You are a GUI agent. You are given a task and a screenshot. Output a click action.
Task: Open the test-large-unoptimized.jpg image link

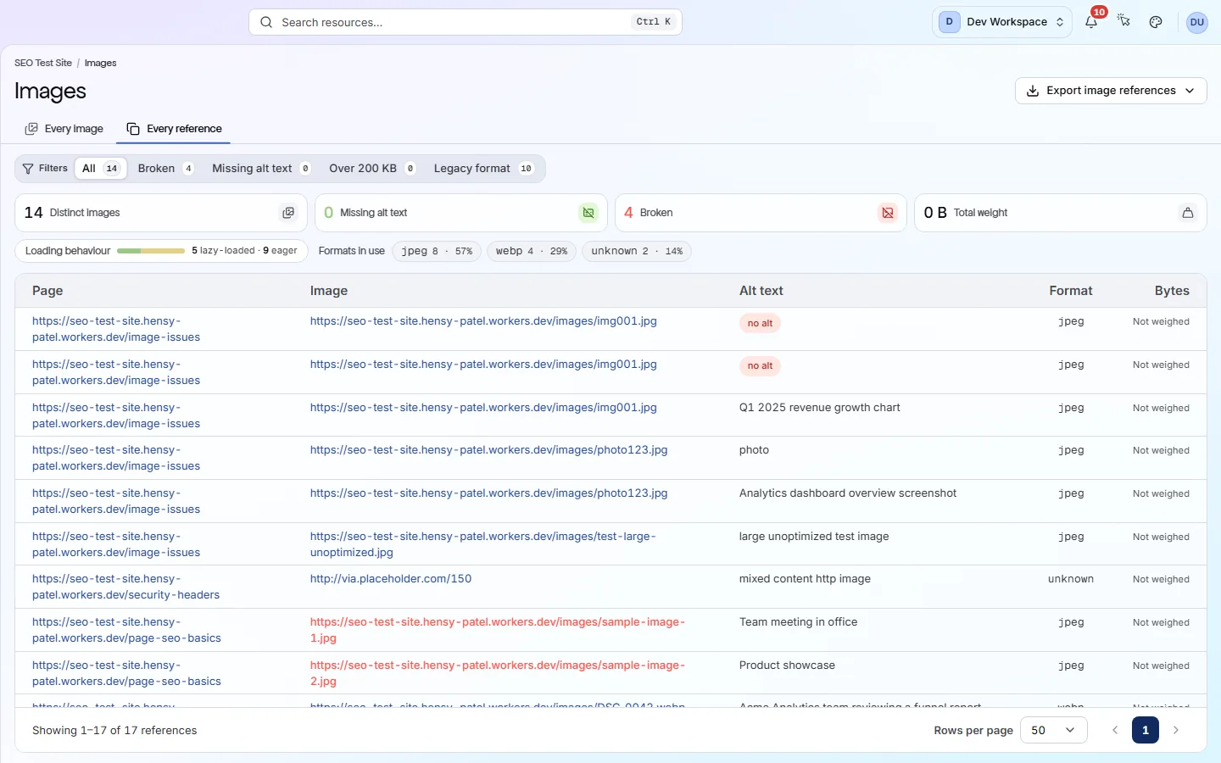(482, 544)
